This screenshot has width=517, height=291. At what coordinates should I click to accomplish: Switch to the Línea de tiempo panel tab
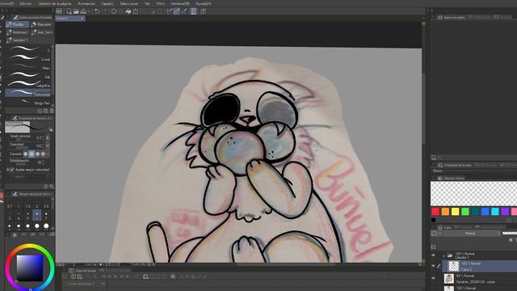click(82, 271)
